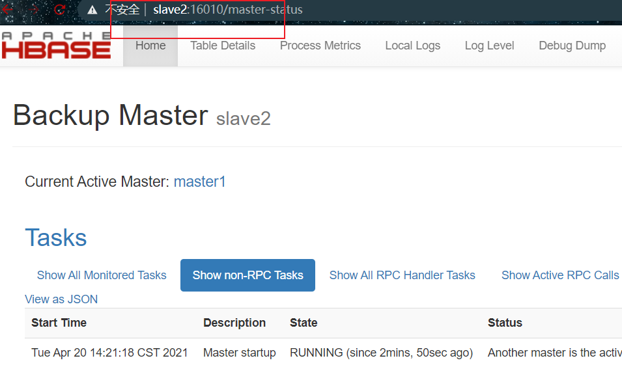622x382 pixels.
Task: Follow the master1 active master link
Action: 200,182
